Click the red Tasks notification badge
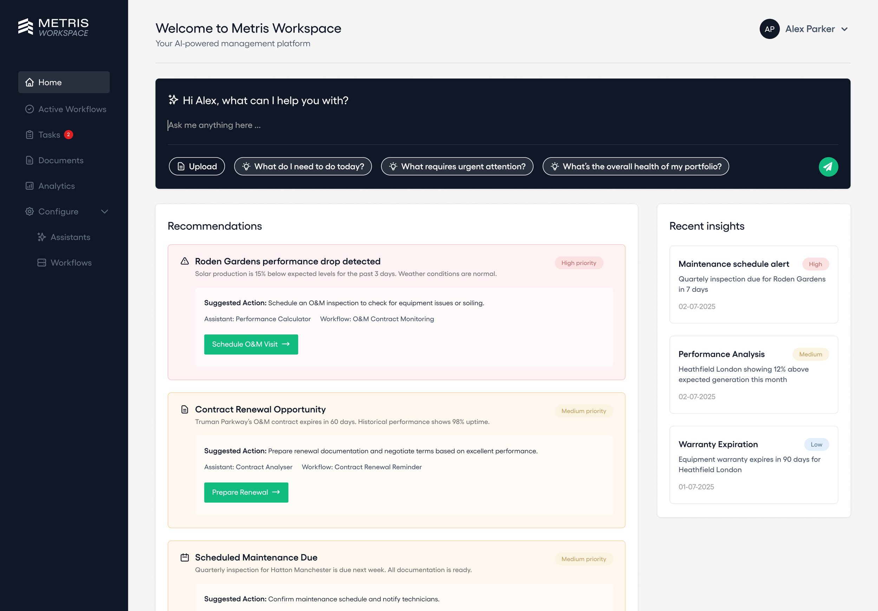878x611 pixels. 68,134
